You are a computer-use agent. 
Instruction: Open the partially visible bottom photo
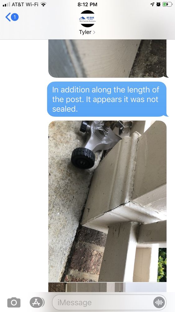[x=107, y=287]
